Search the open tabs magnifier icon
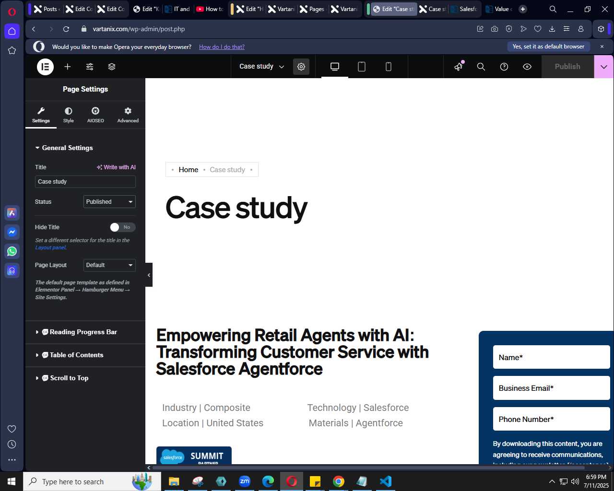 click(553, 9)
